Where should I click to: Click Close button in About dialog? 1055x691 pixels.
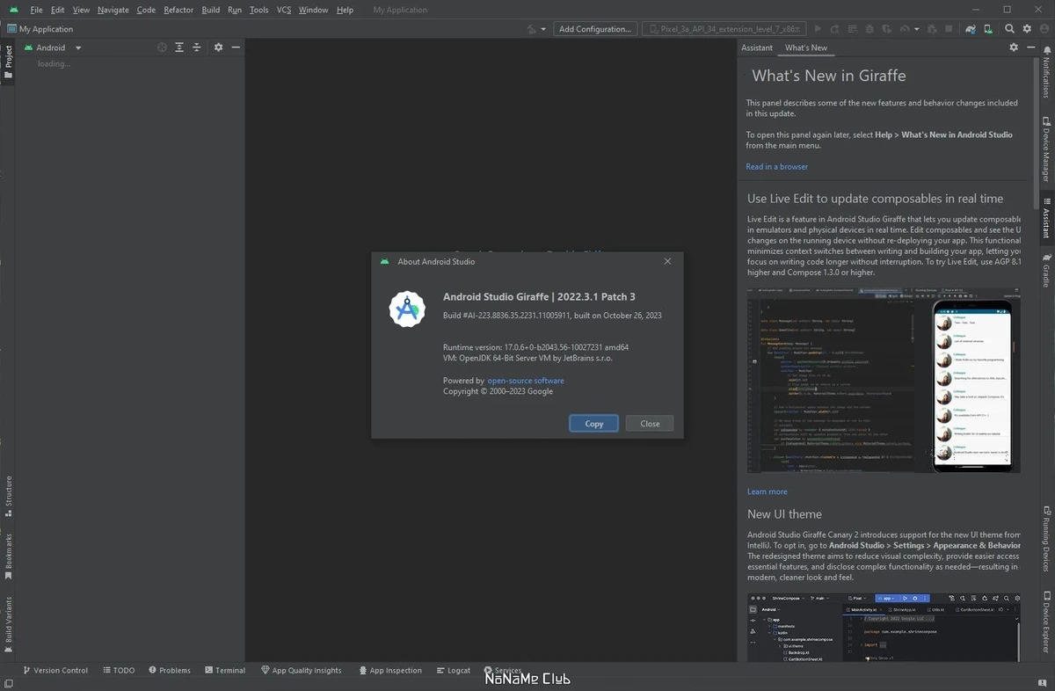click(650, 423)
